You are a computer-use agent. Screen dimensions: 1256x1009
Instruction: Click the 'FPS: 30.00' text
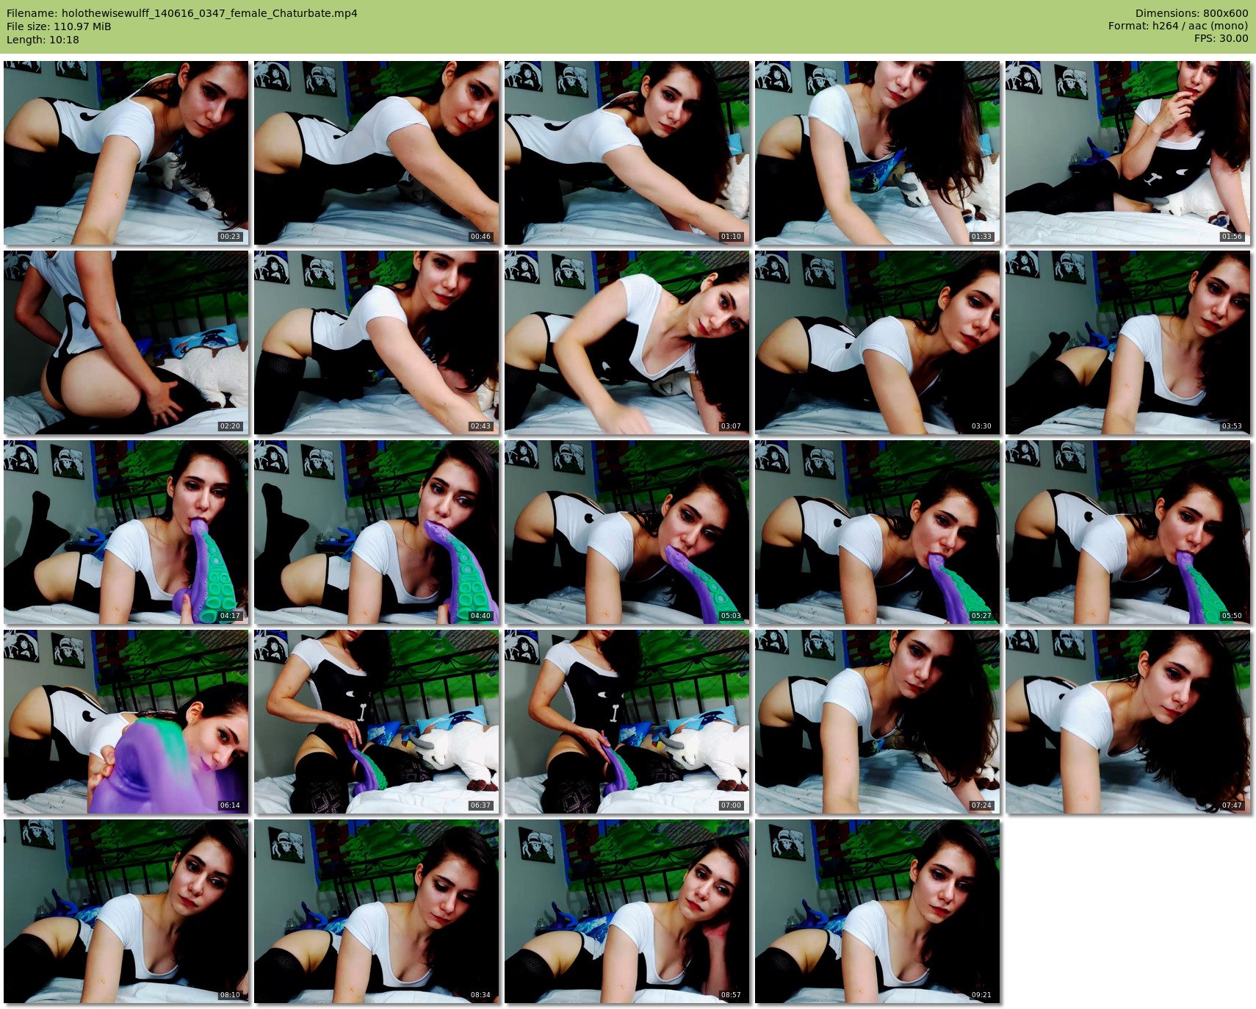[x=1221, y=38]
